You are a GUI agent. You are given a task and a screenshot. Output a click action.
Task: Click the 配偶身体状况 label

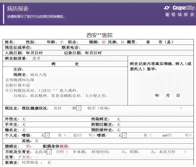pos(56,146)
